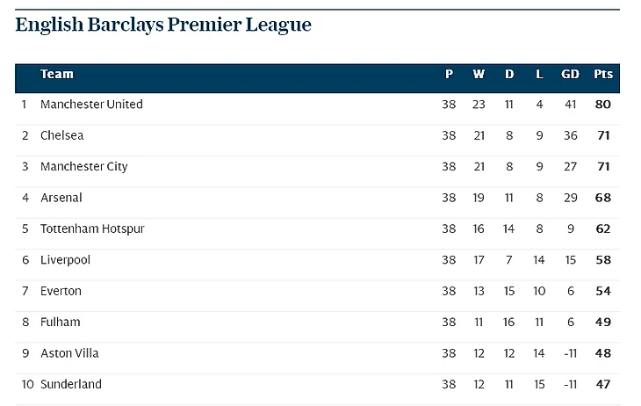Click the Everton team name
Viewport: 641px width, 406px height.
coord(61,291)
